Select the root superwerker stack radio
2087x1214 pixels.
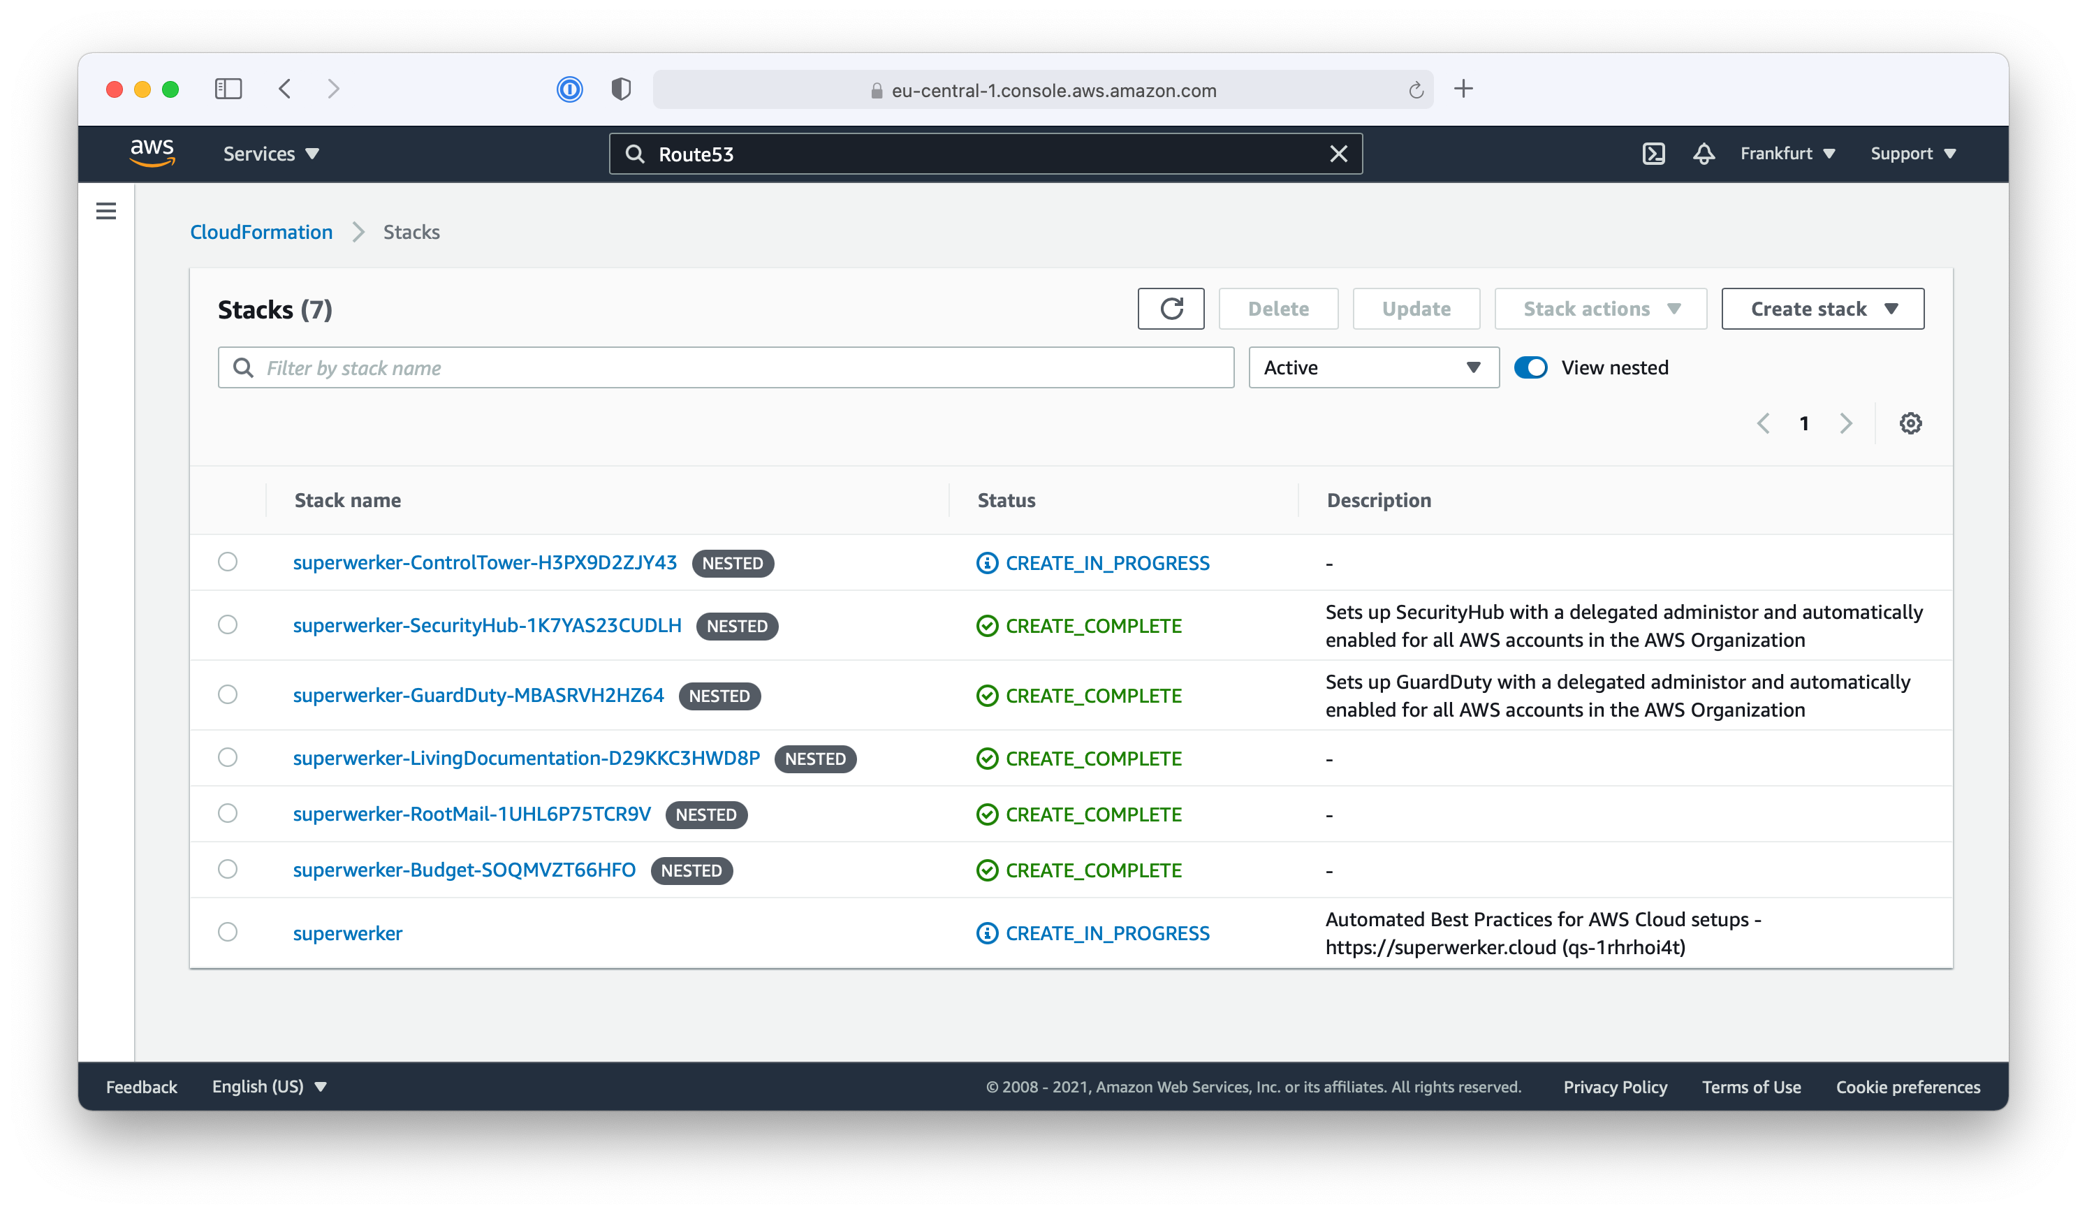tap(228, 933)
